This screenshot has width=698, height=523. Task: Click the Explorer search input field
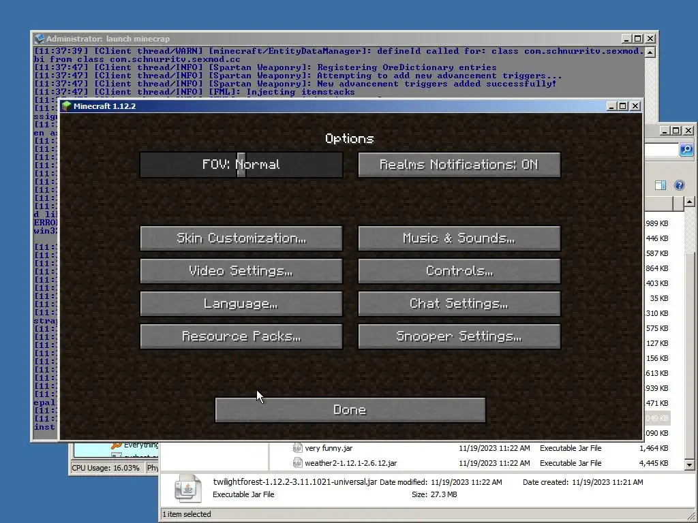(661, 150)
